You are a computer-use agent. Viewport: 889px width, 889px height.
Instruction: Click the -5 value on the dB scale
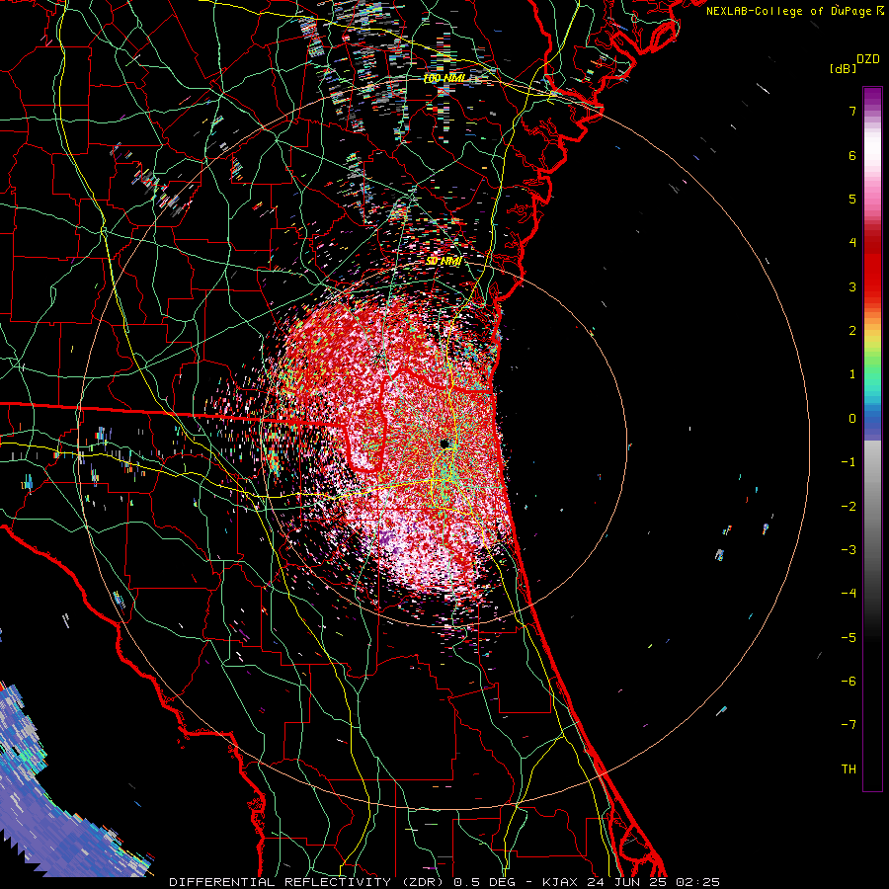849,638
